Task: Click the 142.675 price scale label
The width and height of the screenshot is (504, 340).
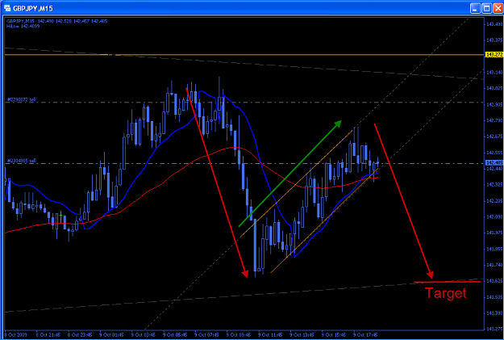Action: click(x=494, y=136)
